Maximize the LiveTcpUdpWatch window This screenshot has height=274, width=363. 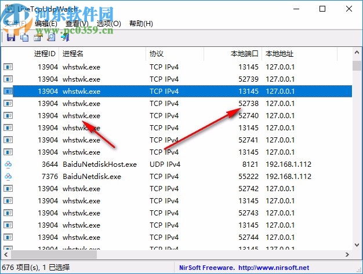[x=322, y=9]
